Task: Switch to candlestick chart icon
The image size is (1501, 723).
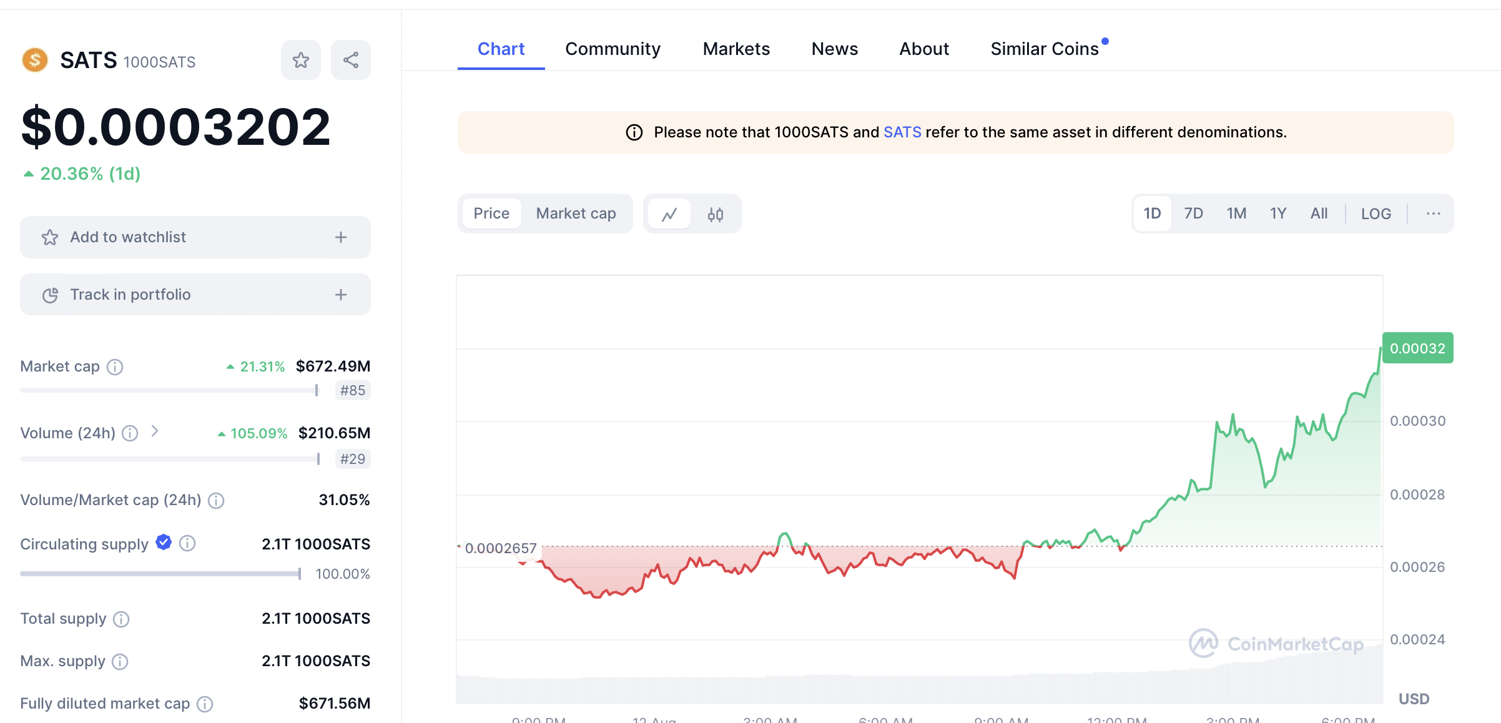Action: pos(716,214)
